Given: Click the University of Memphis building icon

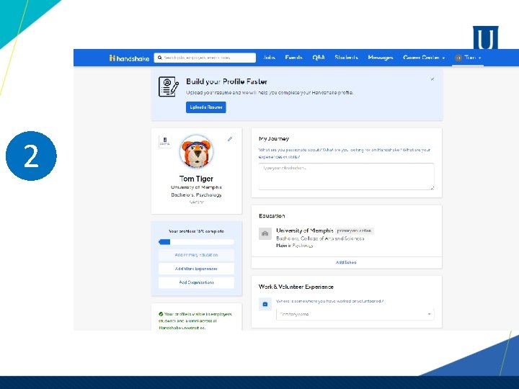Looking at the screenshot, I should coord(265,233).
